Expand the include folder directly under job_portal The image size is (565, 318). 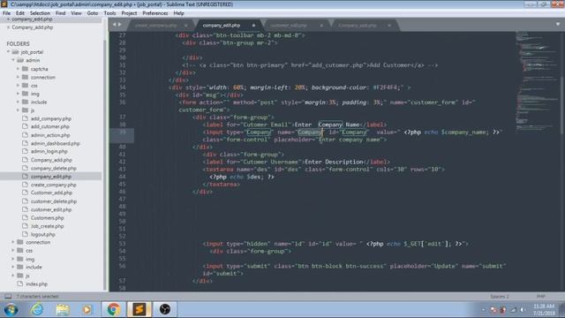[13, 267]
